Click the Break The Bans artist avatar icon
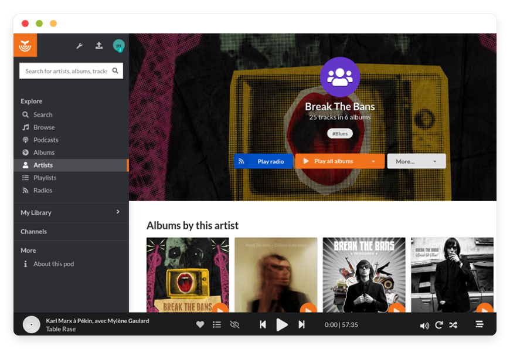The height and width of the screenshot is (349, 510). 340,77
